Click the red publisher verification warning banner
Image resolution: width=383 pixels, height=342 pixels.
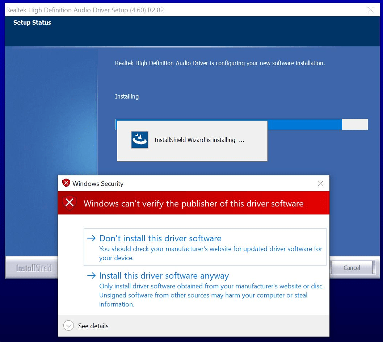(193, 203)
